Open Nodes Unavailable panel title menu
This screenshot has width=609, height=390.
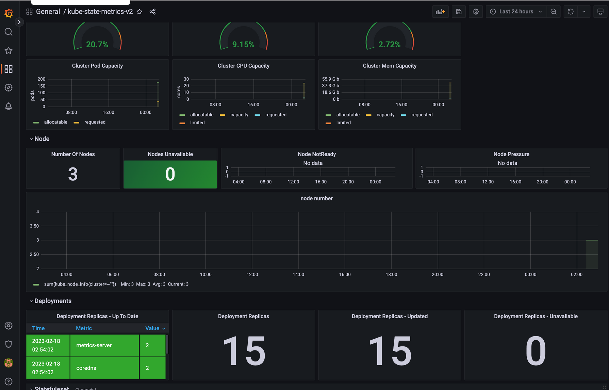click(x=170, y=154)
